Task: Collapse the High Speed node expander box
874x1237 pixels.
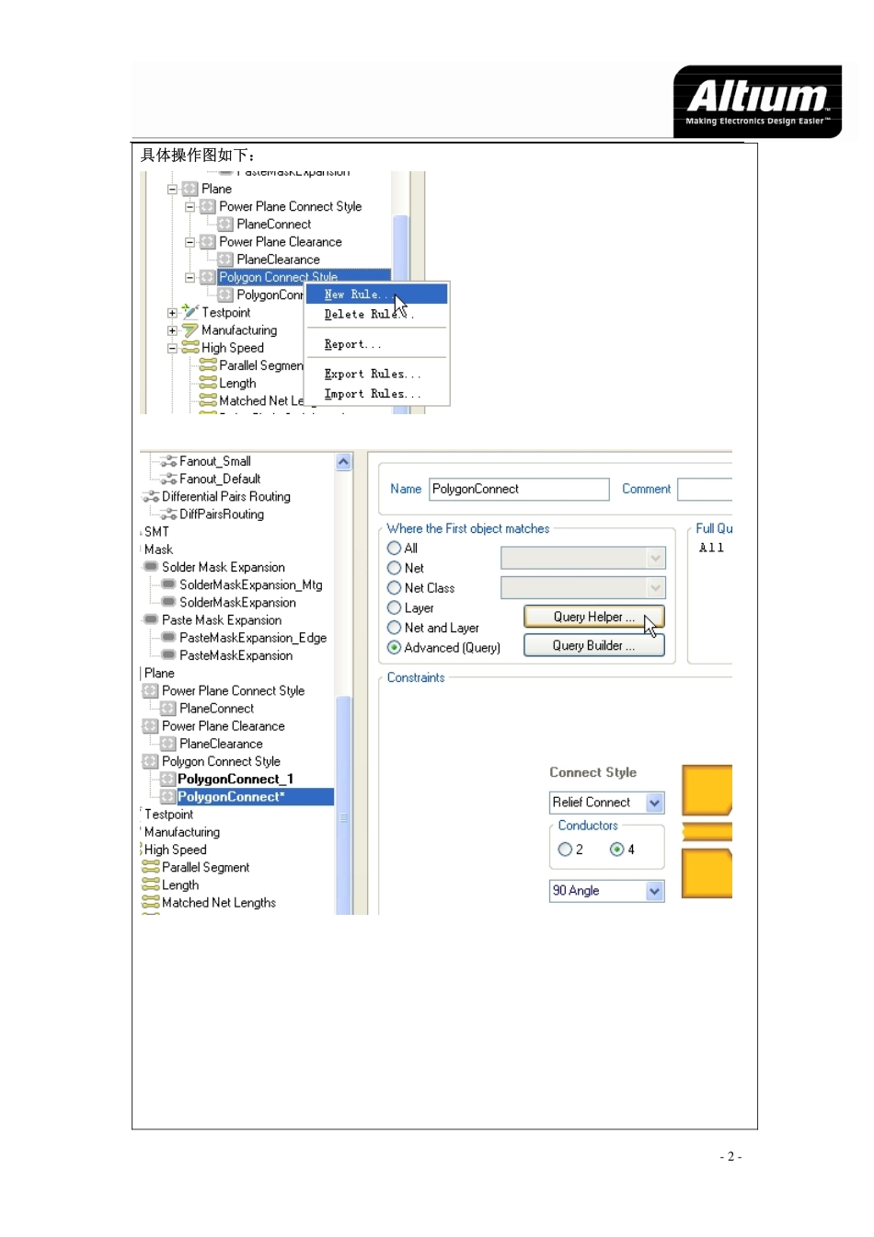Action: click(x=172, y=348)
